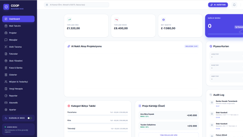Viewport: 243px width, 137px height.
Task: Click the Admin Modu status box
Action: tap(18, 129)
